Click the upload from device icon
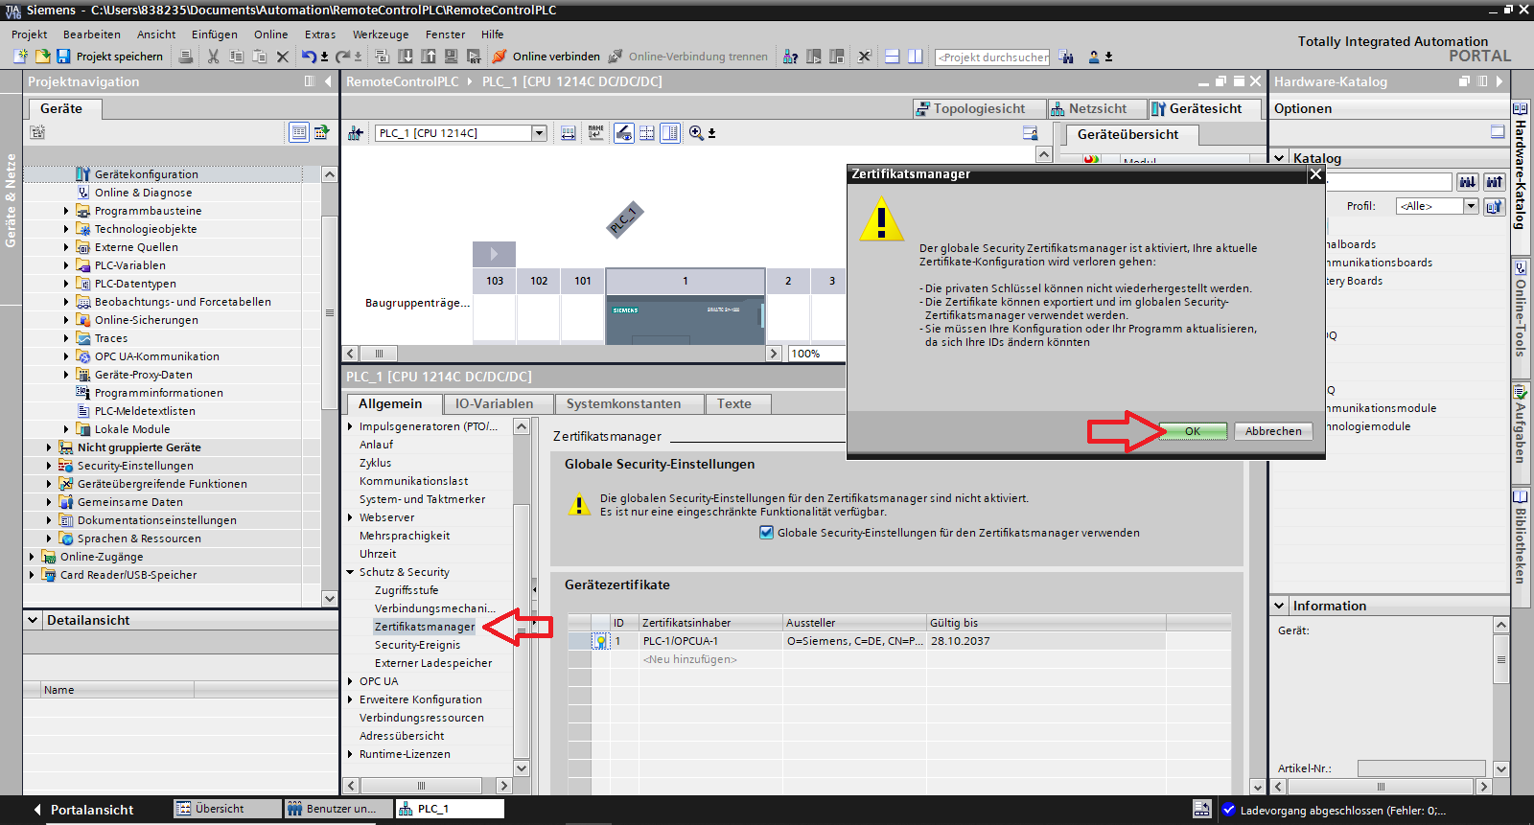1534x825 pixels. click(429, 57)
